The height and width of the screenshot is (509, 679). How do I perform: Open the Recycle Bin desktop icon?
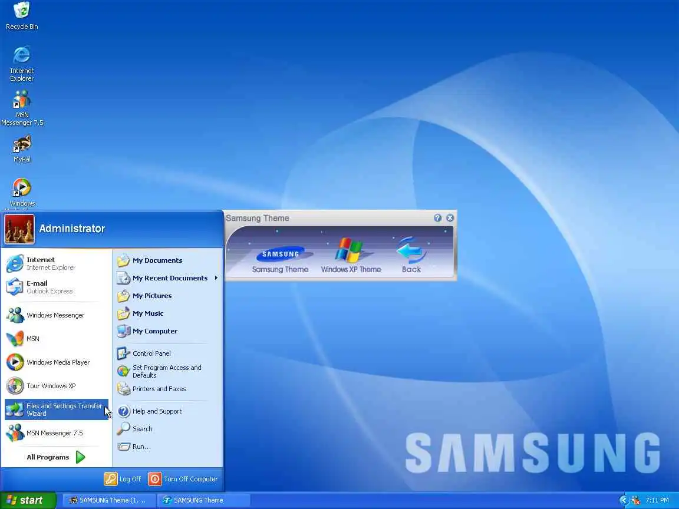point(22,15)
